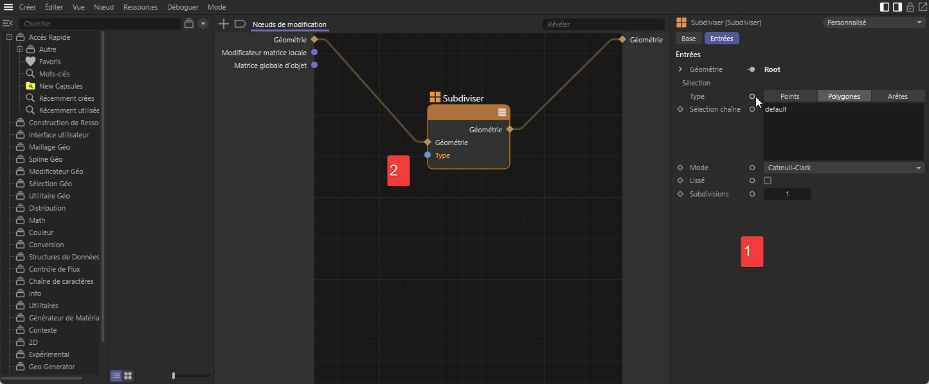This screenshot has width=929, height=384.
Task: Select Points selection type
Action: click(789, 96)
